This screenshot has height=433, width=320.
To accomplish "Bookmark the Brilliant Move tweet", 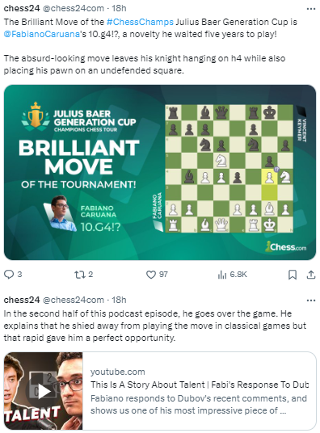I will (x=293, y=275).
